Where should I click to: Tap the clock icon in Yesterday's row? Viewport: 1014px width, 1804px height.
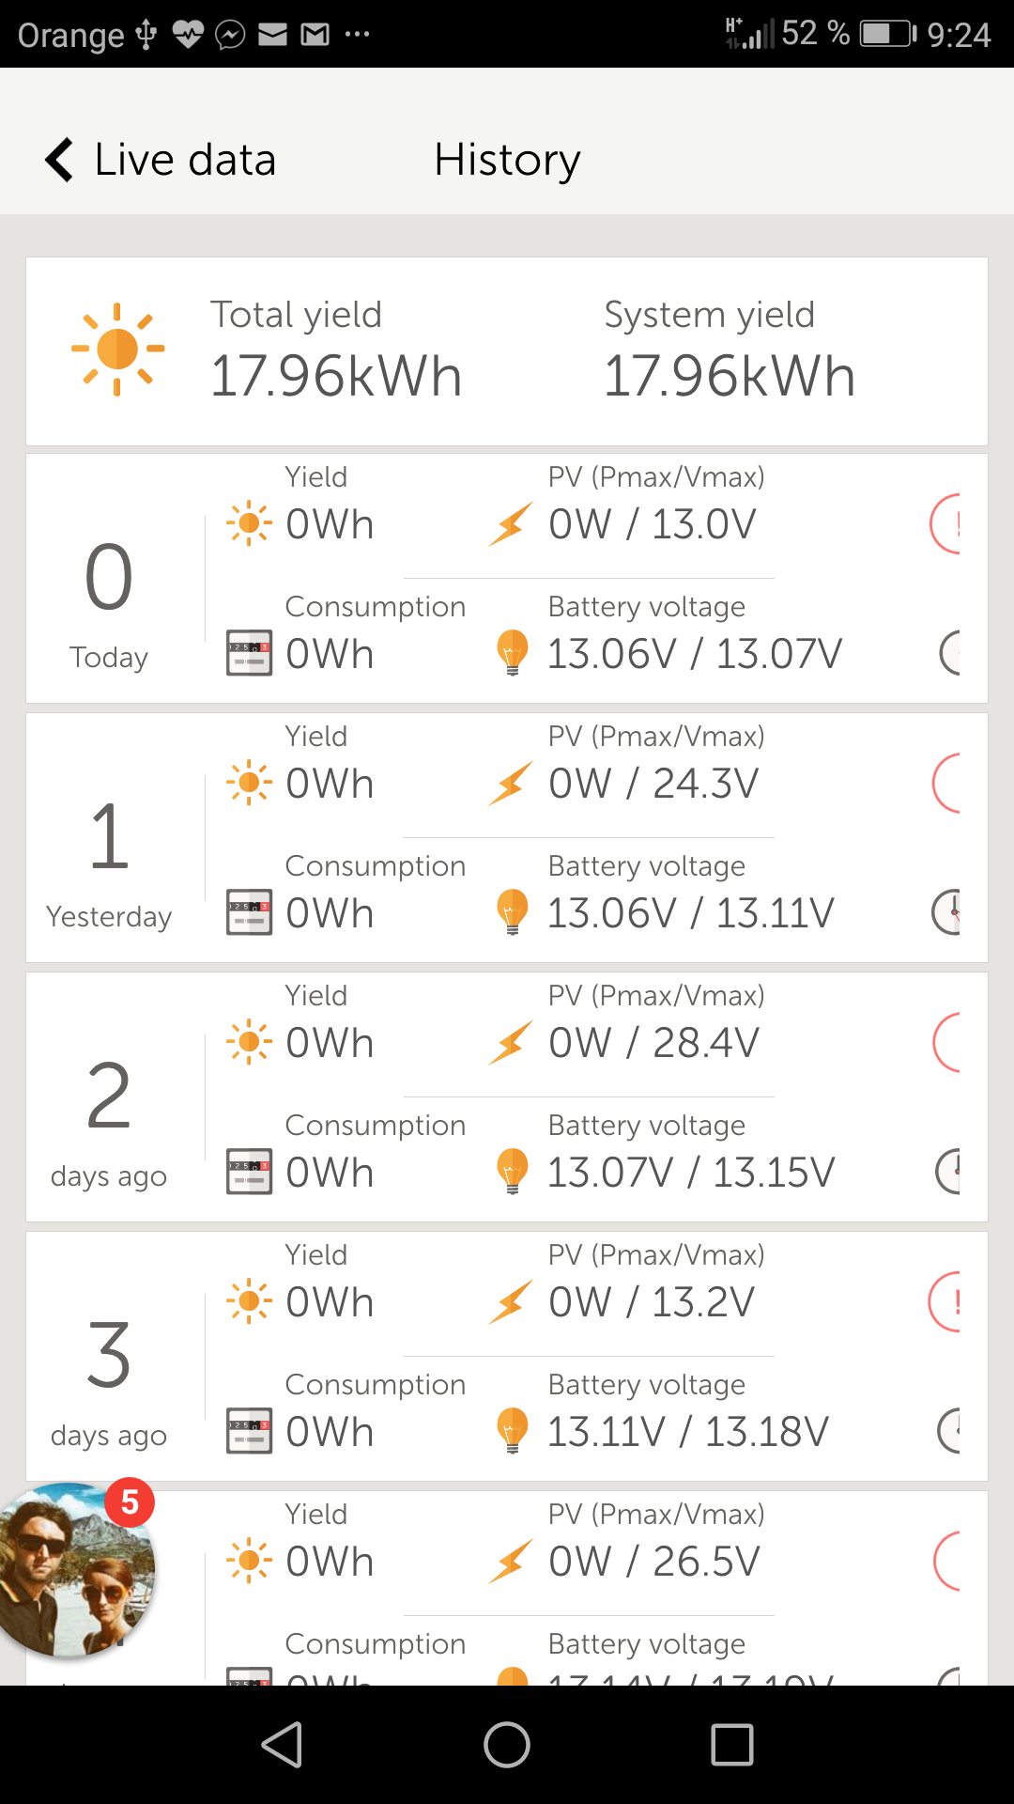point(946,912)
